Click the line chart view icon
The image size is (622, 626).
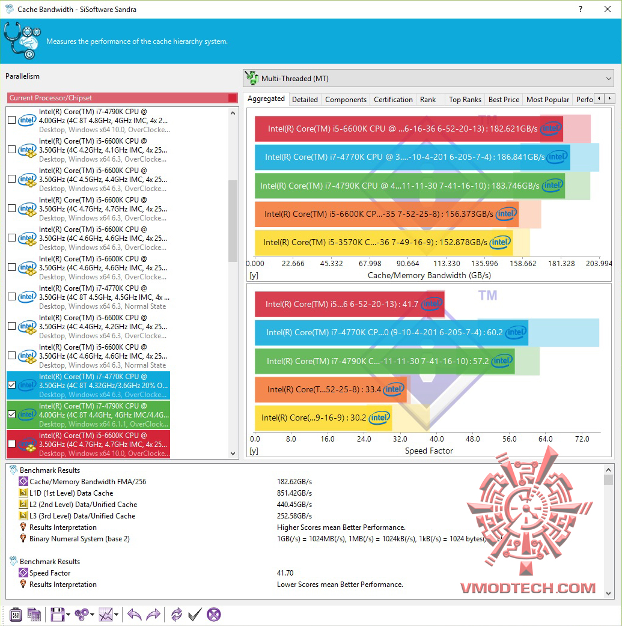click(x=106, y=615)
